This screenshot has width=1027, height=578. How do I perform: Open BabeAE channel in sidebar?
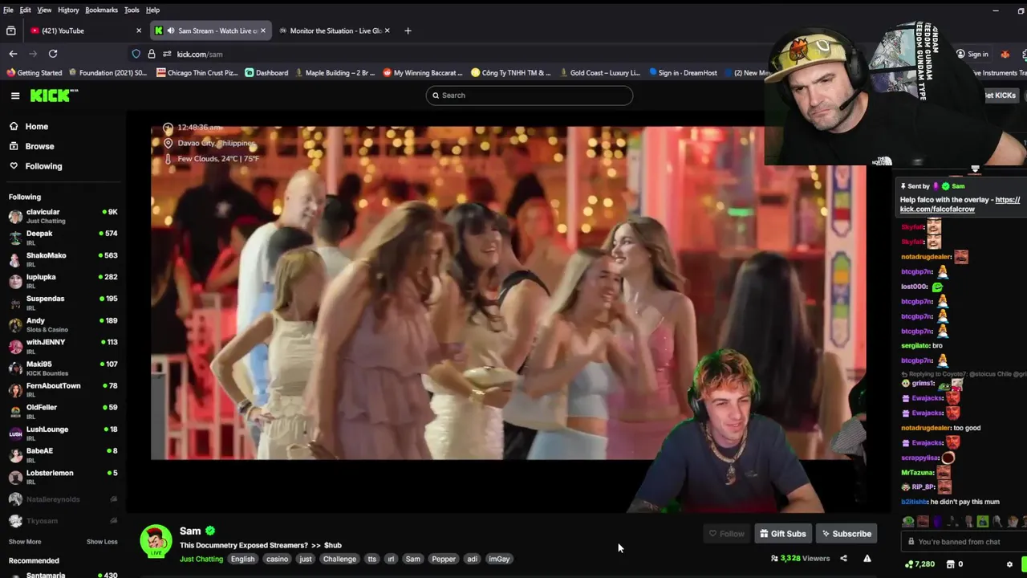point(63,454)
